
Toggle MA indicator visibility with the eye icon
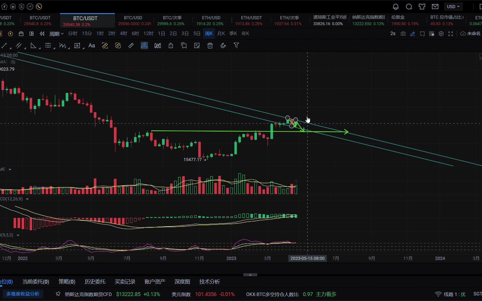pos(13,62)
